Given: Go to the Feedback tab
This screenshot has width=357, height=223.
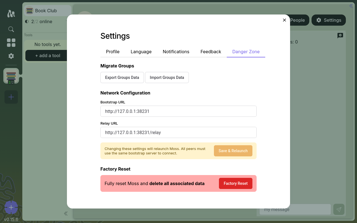Looking at the screenshot, I should tap(211, 52).
